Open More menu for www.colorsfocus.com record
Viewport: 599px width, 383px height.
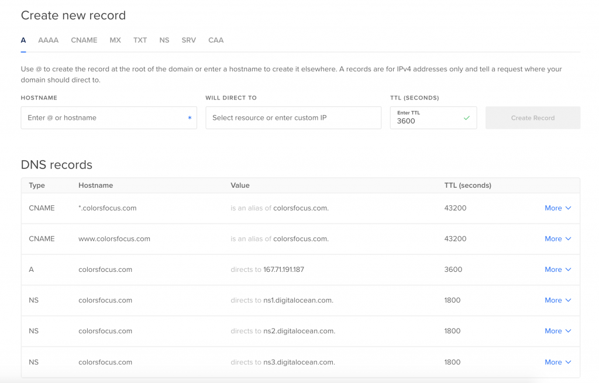pos(557,239)
